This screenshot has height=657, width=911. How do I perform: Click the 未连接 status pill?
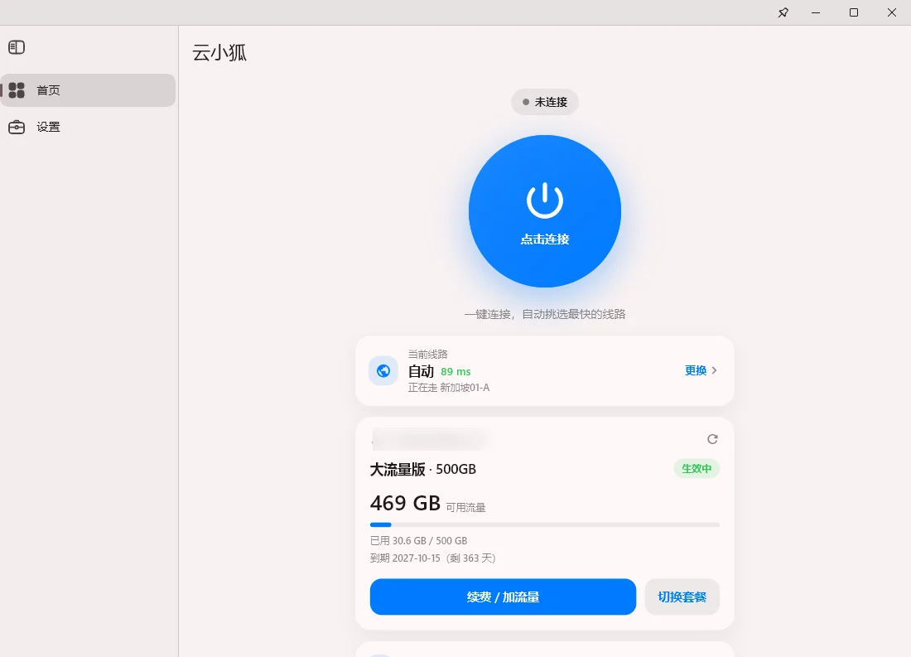545,102
